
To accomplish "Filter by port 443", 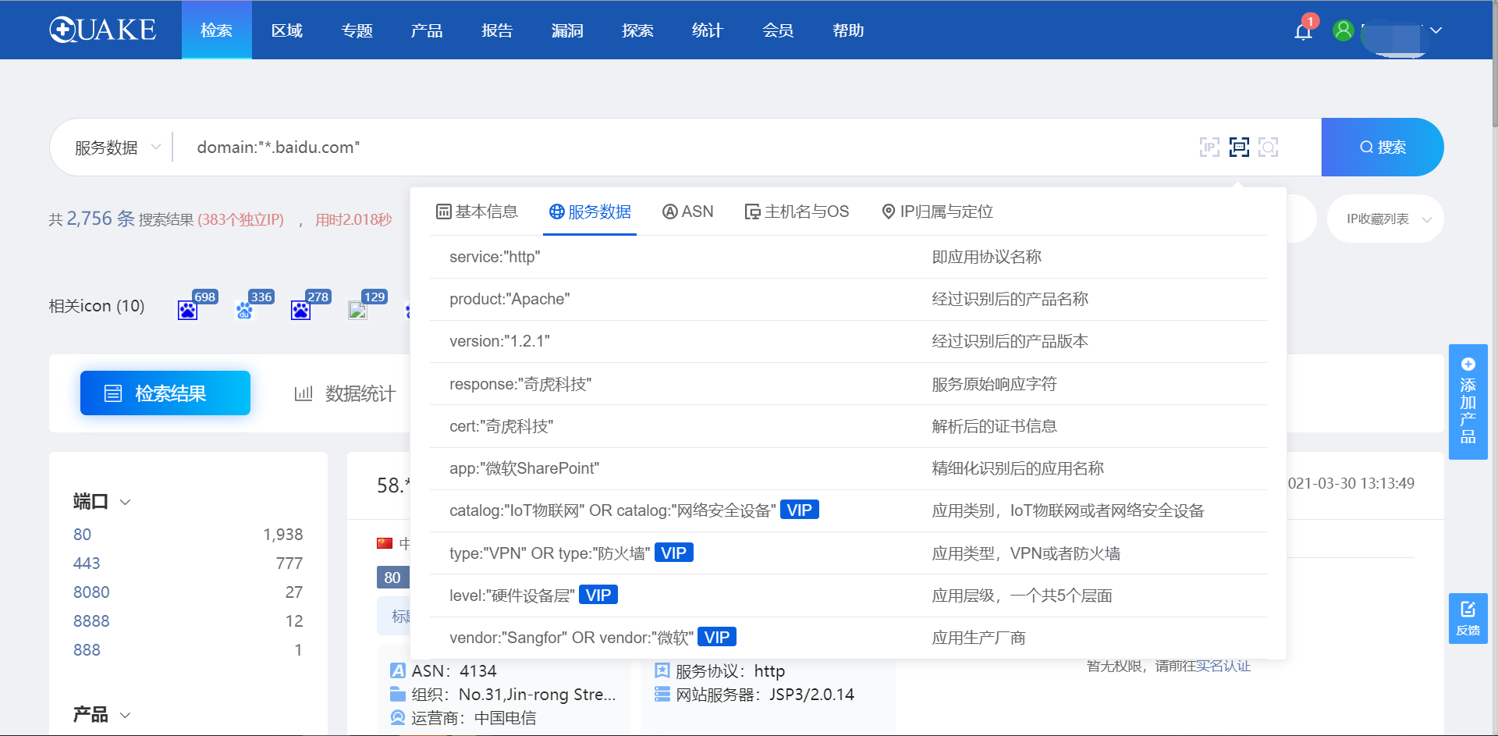I will pos(87,564).
